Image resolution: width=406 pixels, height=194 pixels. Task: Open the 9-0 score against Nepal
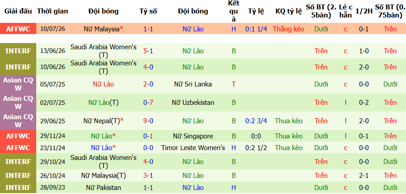point(148,121)
